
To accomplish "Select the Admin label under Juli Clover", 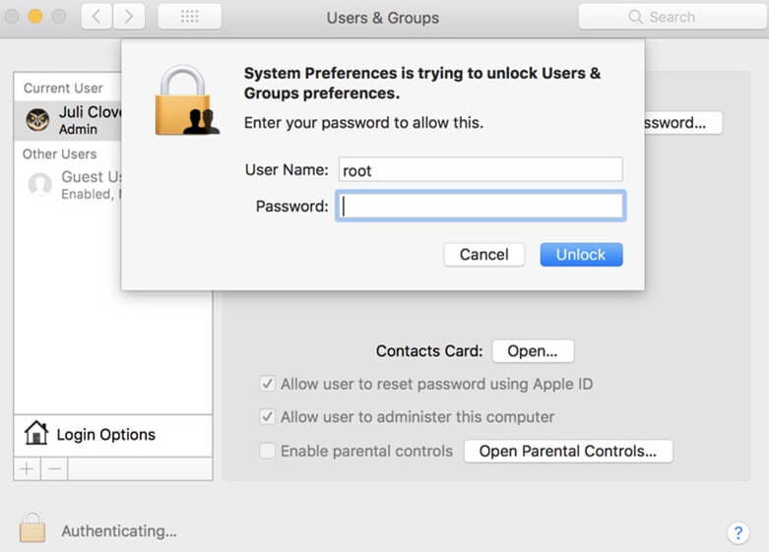I will click(x=78, y=130).
